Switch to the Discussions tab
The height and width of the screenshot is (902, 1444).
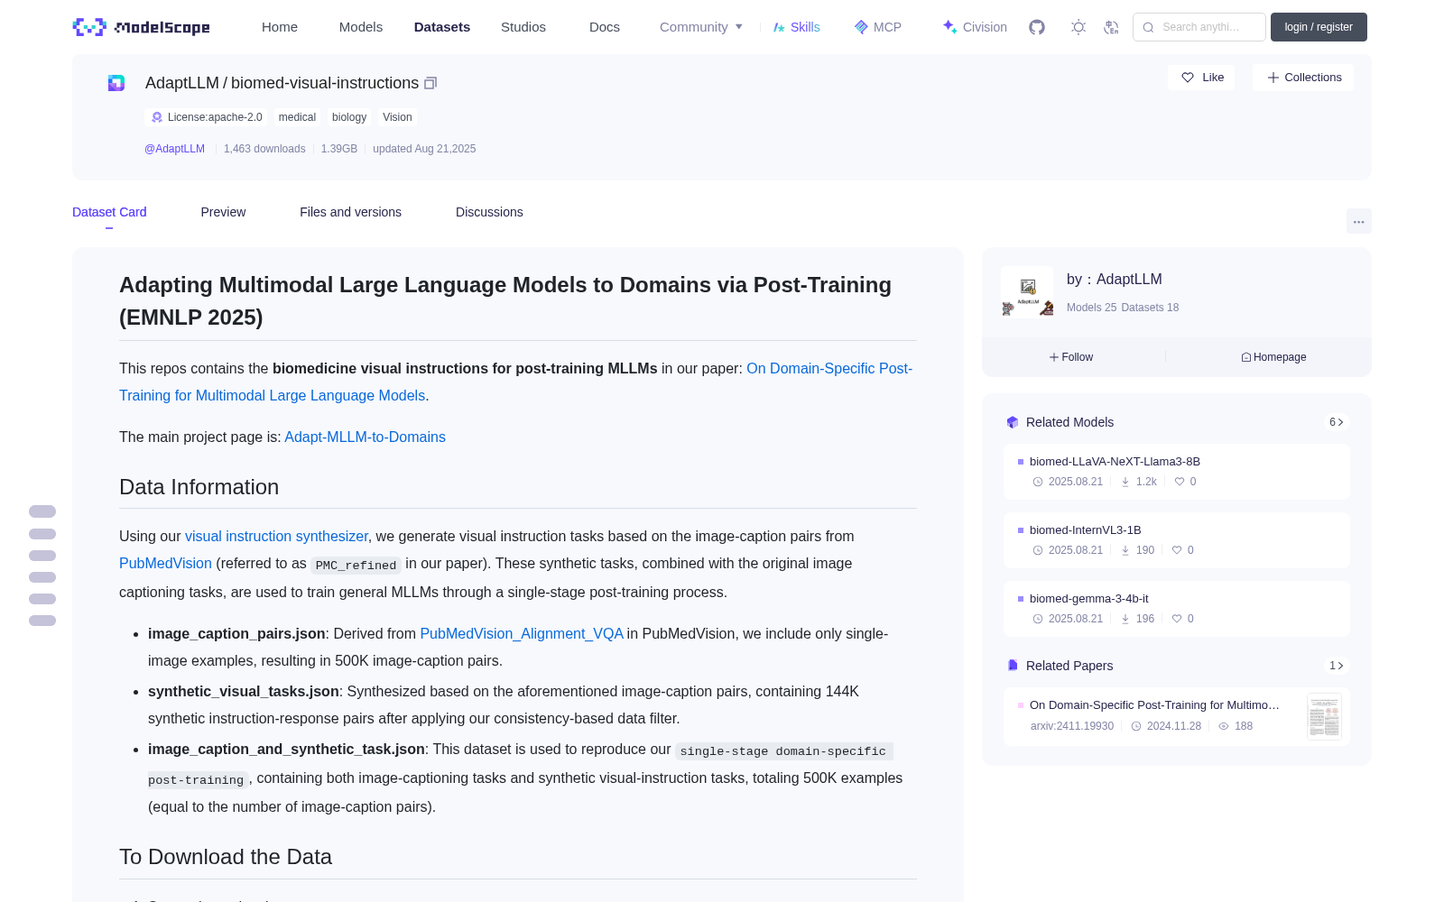tap(489, 212)
